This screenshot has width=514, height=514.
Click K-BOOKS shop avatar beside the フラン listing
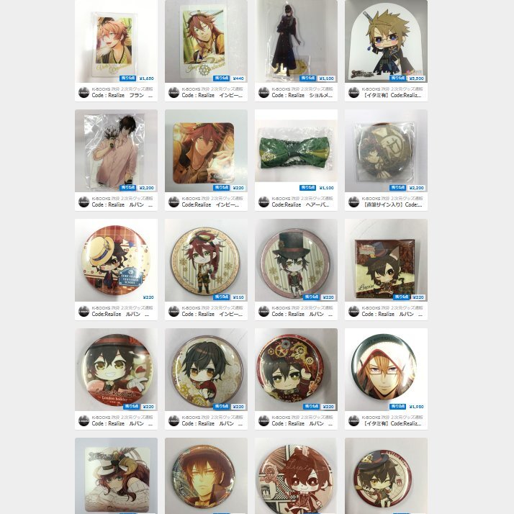(x=84, y=92)
